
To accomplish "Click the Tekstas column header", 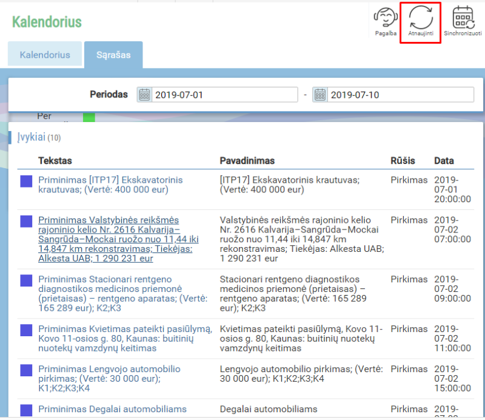I will 55,161.
